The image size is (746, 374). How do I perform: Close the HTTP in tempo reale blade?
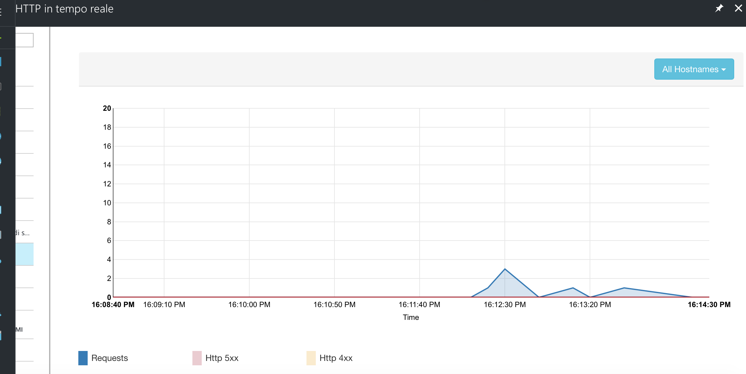(738, 8)
